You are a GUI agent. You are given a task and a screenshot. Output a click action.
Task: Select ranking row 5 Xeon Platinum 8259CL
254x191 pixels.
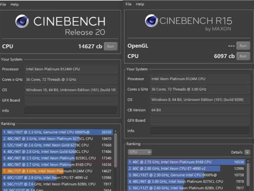(57, 158)
